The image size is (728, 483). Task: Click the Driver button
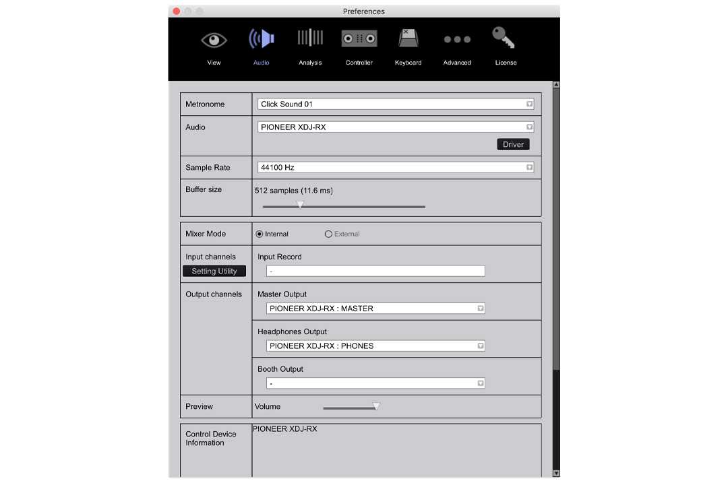click(513, 144)
